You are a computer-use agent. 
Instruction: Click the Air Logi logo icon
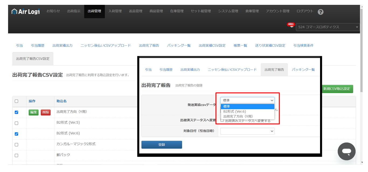(15, 12)
